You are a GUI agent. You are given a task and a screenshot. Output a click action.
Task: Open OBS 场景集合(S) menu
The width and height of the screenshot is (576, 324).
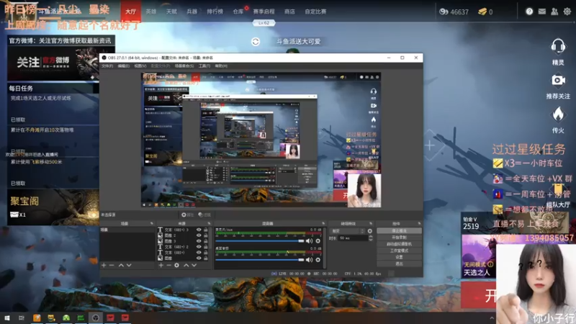coord(184,66)
